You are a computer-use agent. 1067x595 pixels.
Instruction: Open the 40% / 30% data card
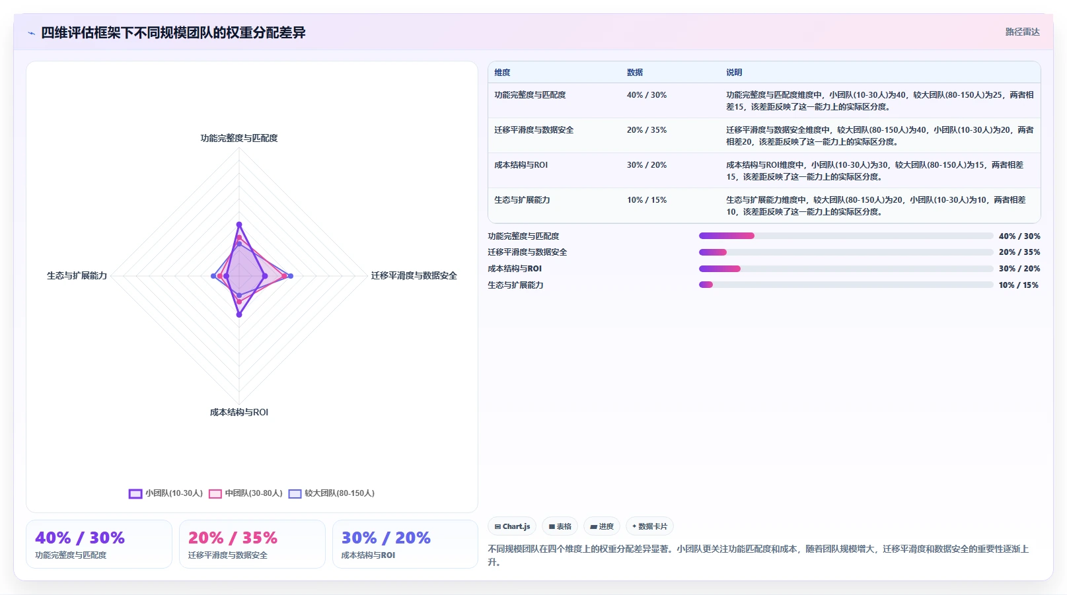[x=99, y=544]
